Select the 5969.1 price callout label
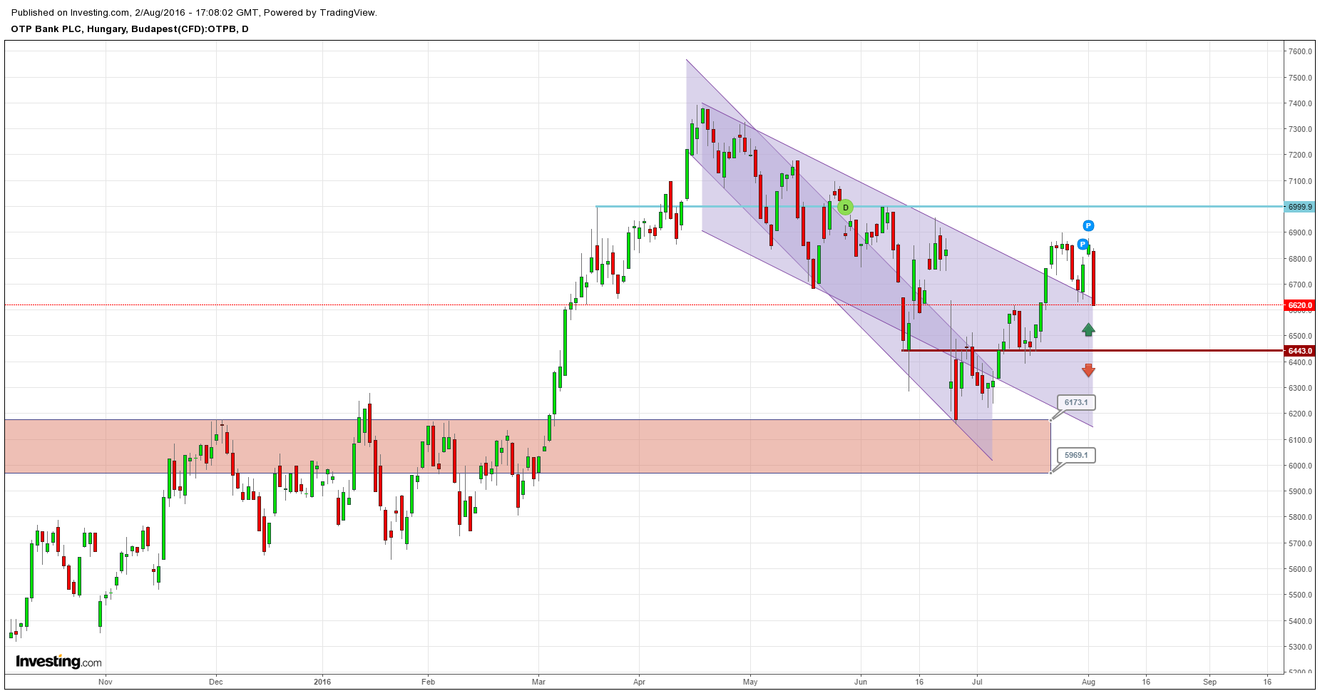Image resolution: width=1320 pixels, height=691 pixels. pos(1076,455)
